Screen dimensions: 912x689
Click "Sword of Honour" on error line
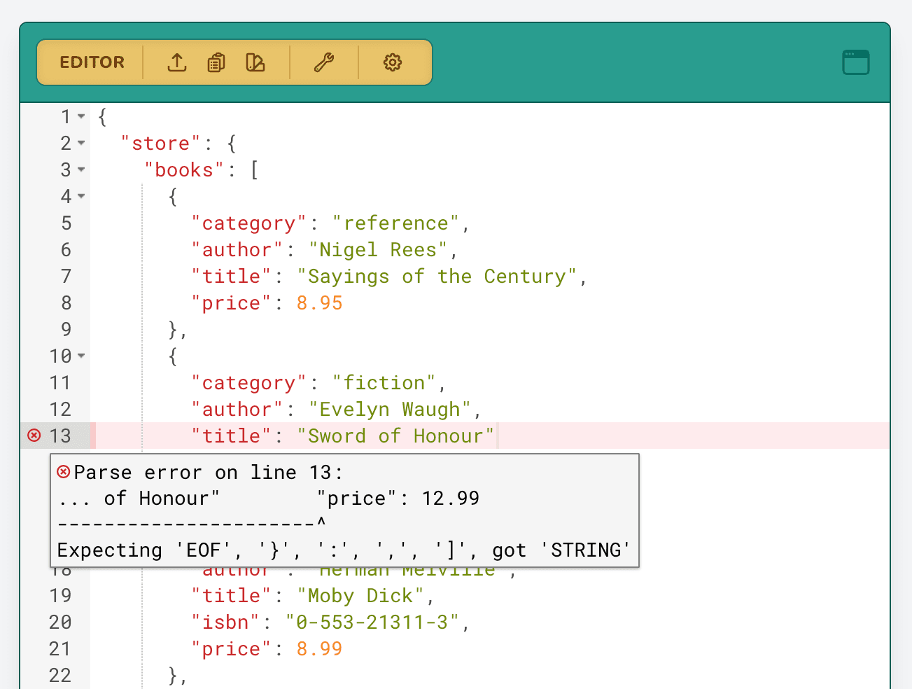point(395,436)
